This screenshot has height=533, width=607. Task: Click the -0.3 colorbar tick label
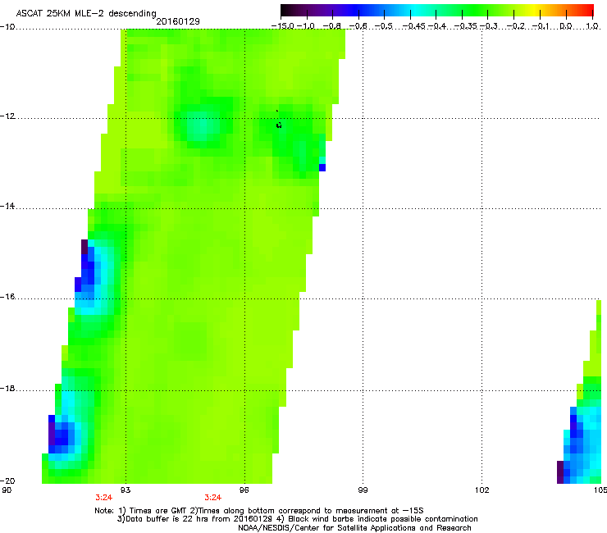[x=489, y=26]
